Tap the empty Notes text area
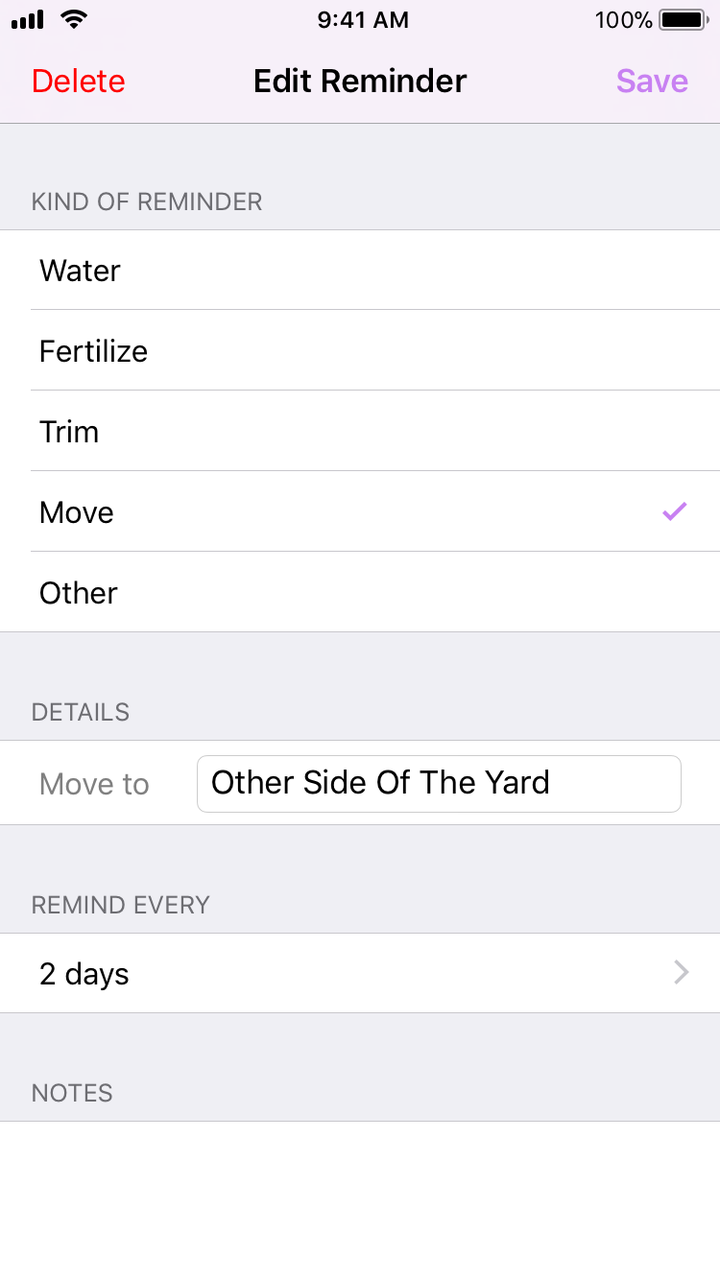 coord(360,1199)
